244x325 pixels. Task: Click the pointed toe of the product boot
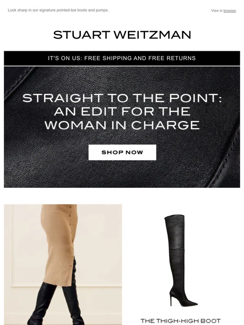[192, 304]
